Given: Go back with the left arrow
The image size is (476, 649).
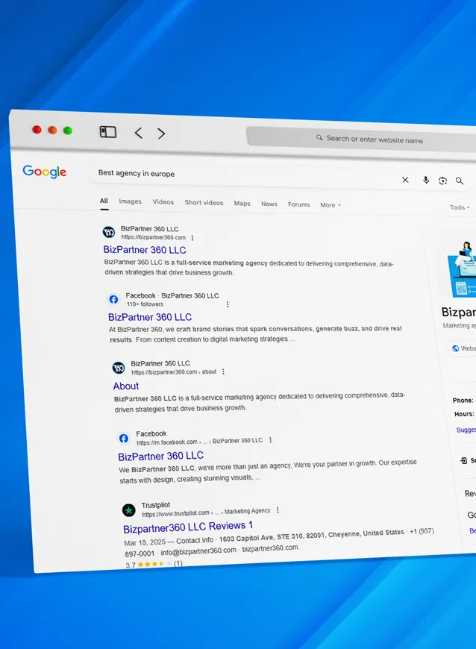Looking at the screenshot, I should coord(139,133).
